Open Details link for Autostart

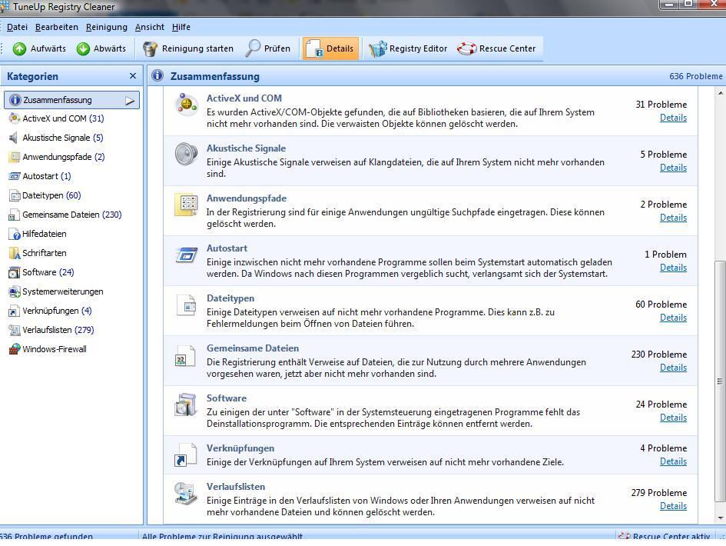pyautogui.click(x=673, y=268)
